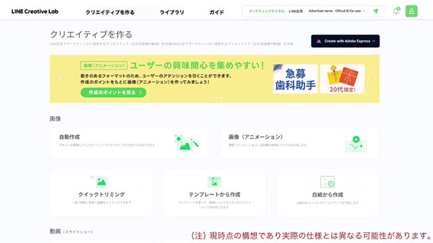The width and height of the screenshot is (433, 243).
Task: Click the 白紙から作成 blank canvas icon
Action: [x=327, y=182]
